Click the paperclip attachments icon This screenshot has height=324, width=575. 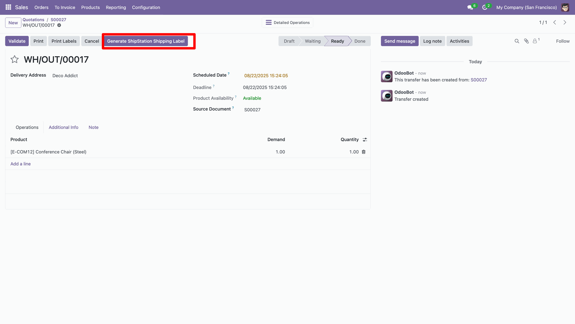pos(526,41)
